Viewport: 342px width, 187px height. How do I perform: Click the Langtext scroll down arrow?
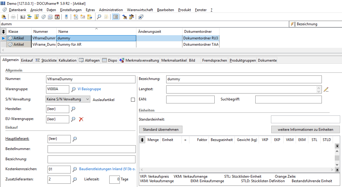click(x=319, y=91)
